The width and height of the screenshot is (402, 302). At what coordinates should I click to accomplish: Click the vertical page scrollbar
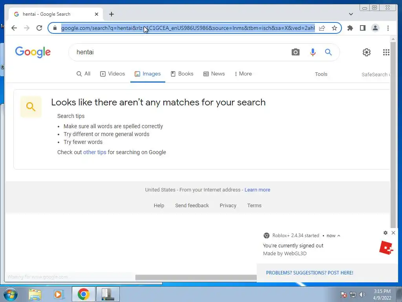tap(393, 135)
